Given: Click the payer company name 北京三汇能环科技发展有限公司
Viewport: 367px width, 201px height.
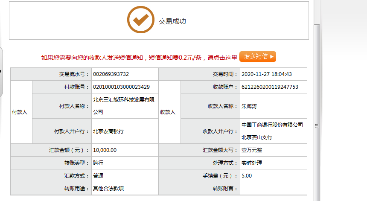Looking at the screenshot, I should click(x=123, y=105).
